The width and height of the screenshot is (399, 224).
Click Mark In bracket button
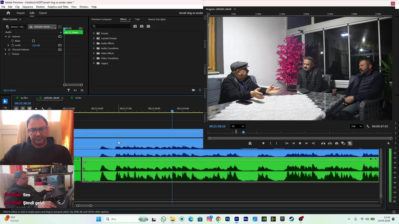point(270,143)
